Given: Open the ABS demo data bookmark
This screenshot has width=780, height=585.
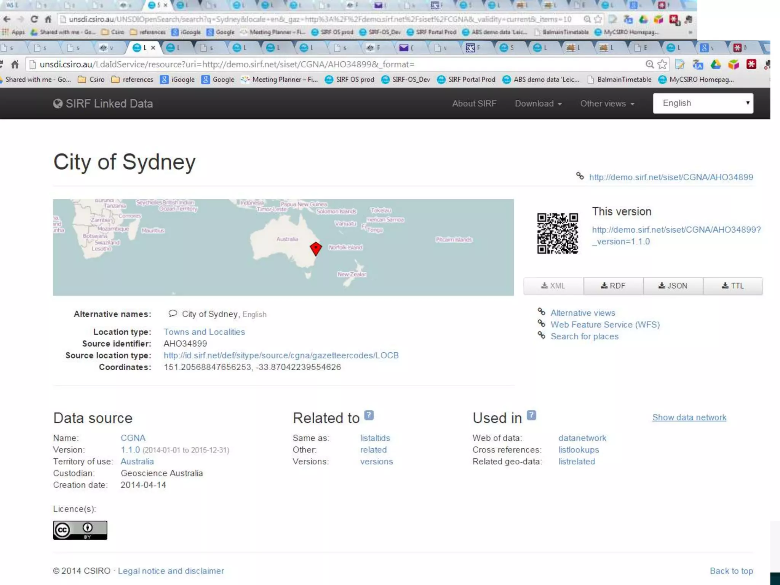Looking at the screenshot, I should 541,80.
